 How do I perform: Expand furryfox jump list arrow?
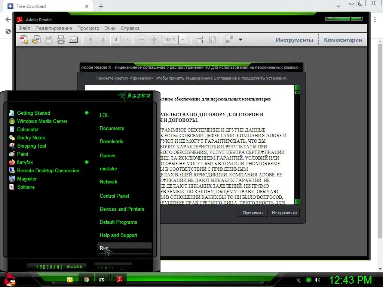[87, 162]
